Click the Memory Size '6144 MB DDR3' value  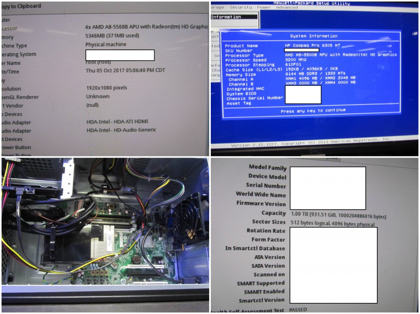click(x=315, y=73)
